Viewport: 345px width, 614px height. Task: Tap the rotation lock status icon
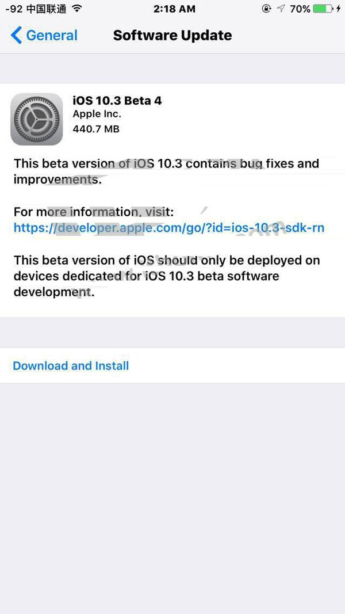point(266,9)
